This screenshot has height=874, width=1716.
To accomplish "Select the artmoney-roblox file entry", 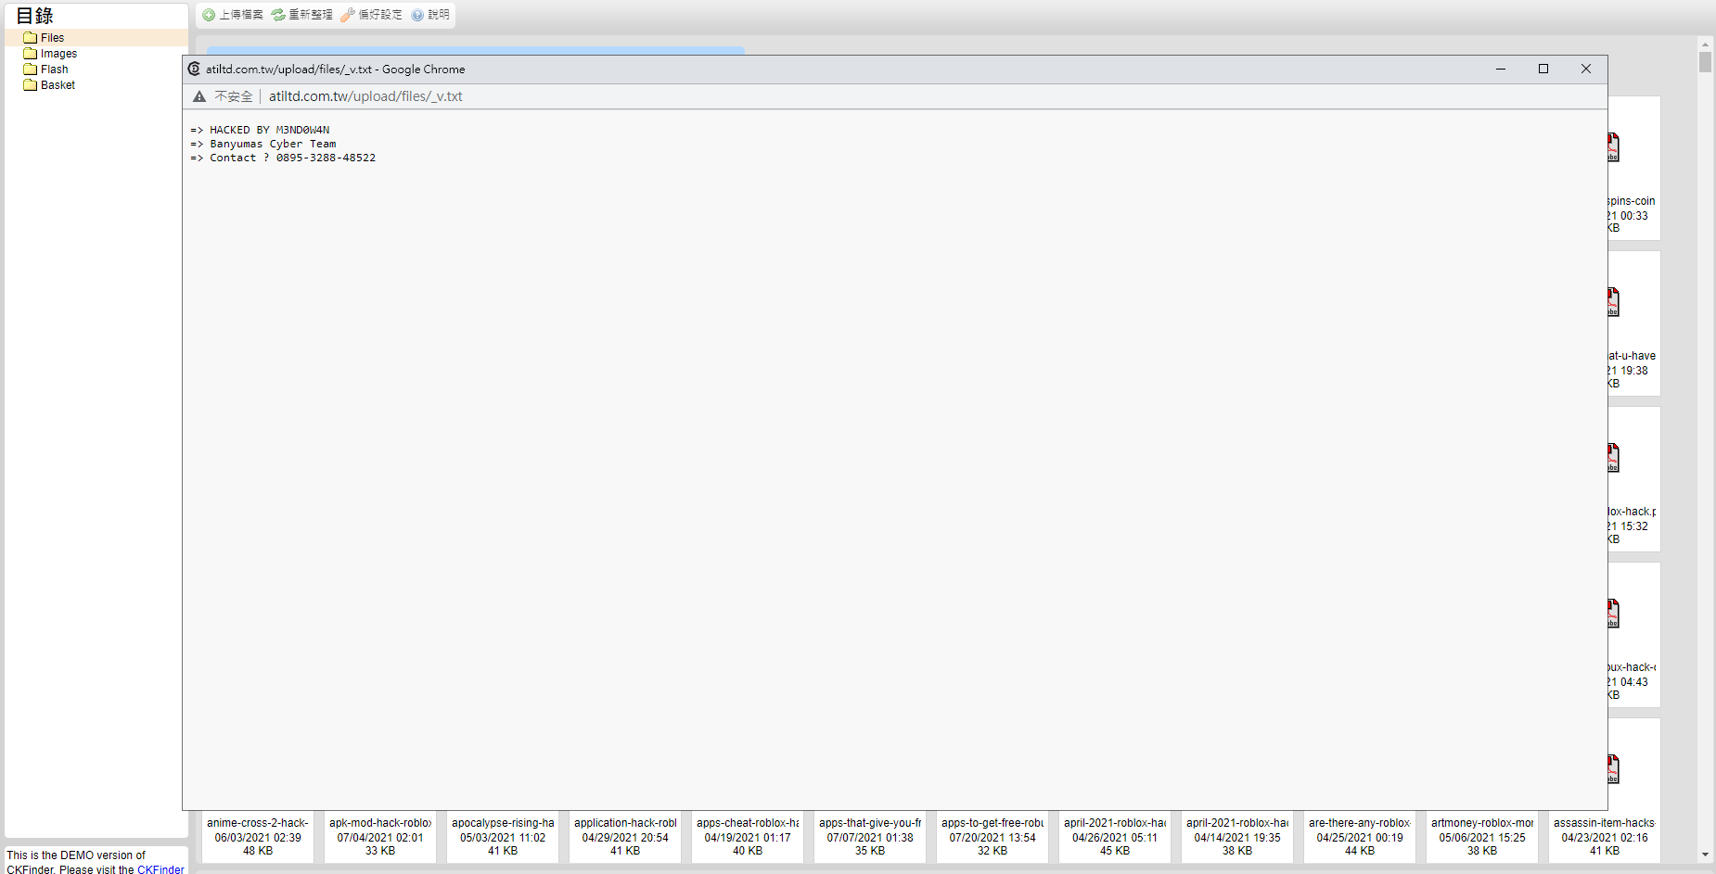I will coord(1482,836).
